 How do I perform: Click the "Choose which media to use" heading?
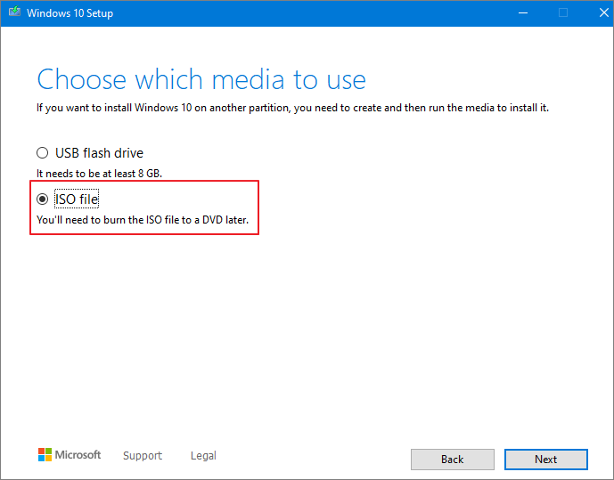coord(201,79)
